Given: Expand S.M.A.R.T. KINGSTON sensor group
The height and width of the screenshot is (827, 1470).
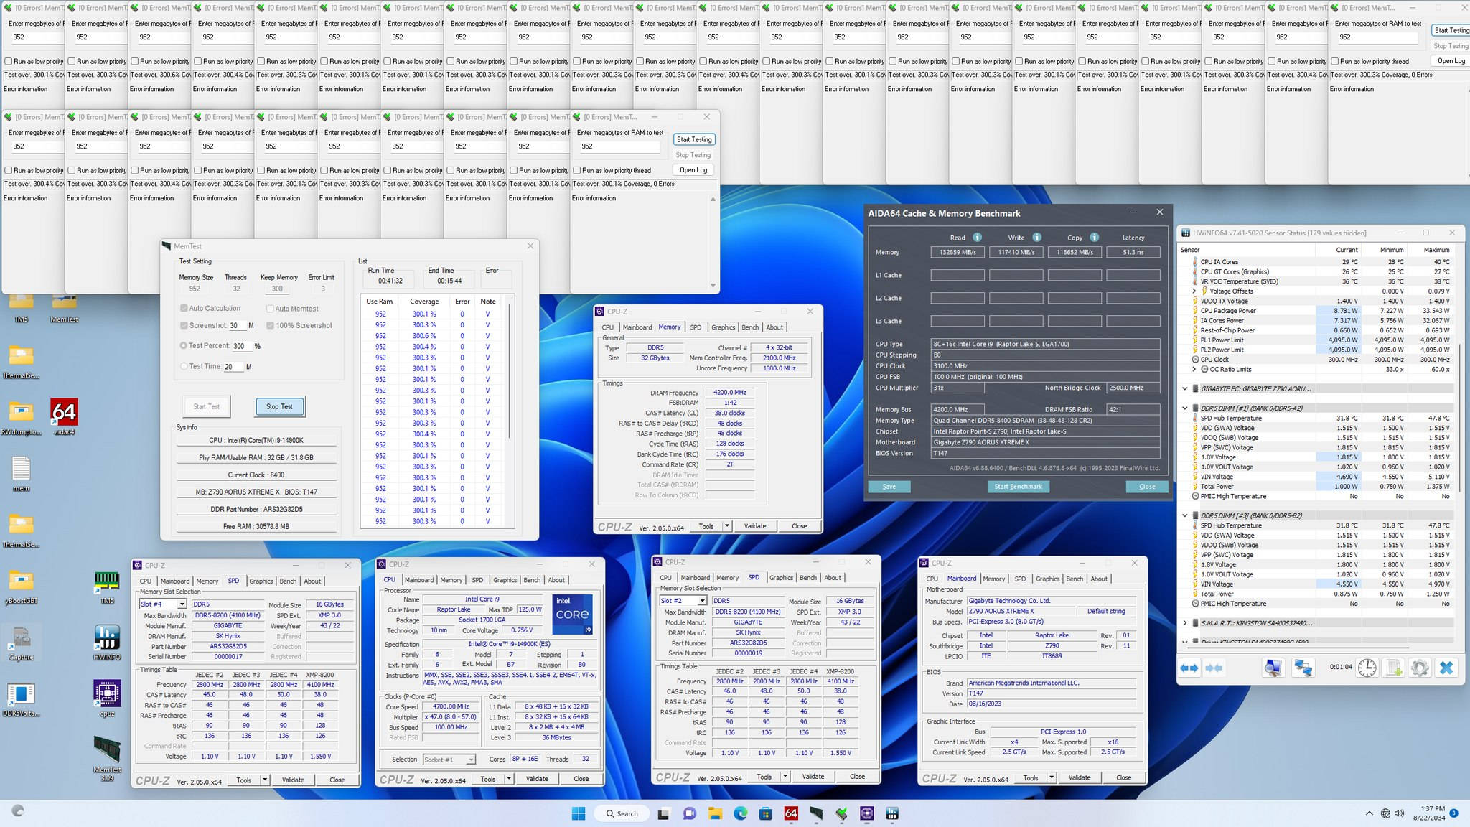Looking at the screenshot, I should tap(1185, 623).
